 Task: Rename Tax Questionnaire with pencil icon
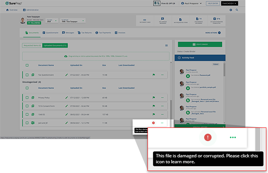(x=66, y=75)
